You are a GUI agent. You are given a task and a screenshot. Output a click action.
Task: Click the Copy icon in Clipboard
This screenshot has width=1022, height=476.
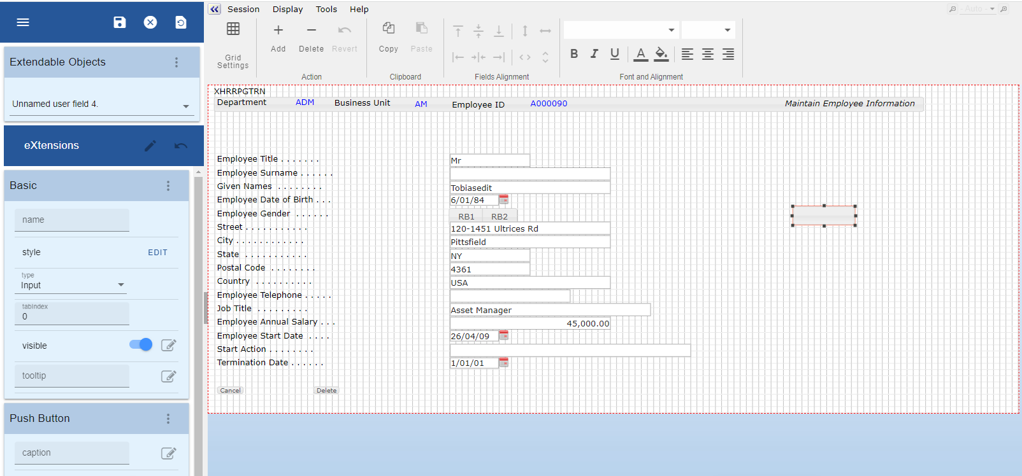[x=388, y=29]
